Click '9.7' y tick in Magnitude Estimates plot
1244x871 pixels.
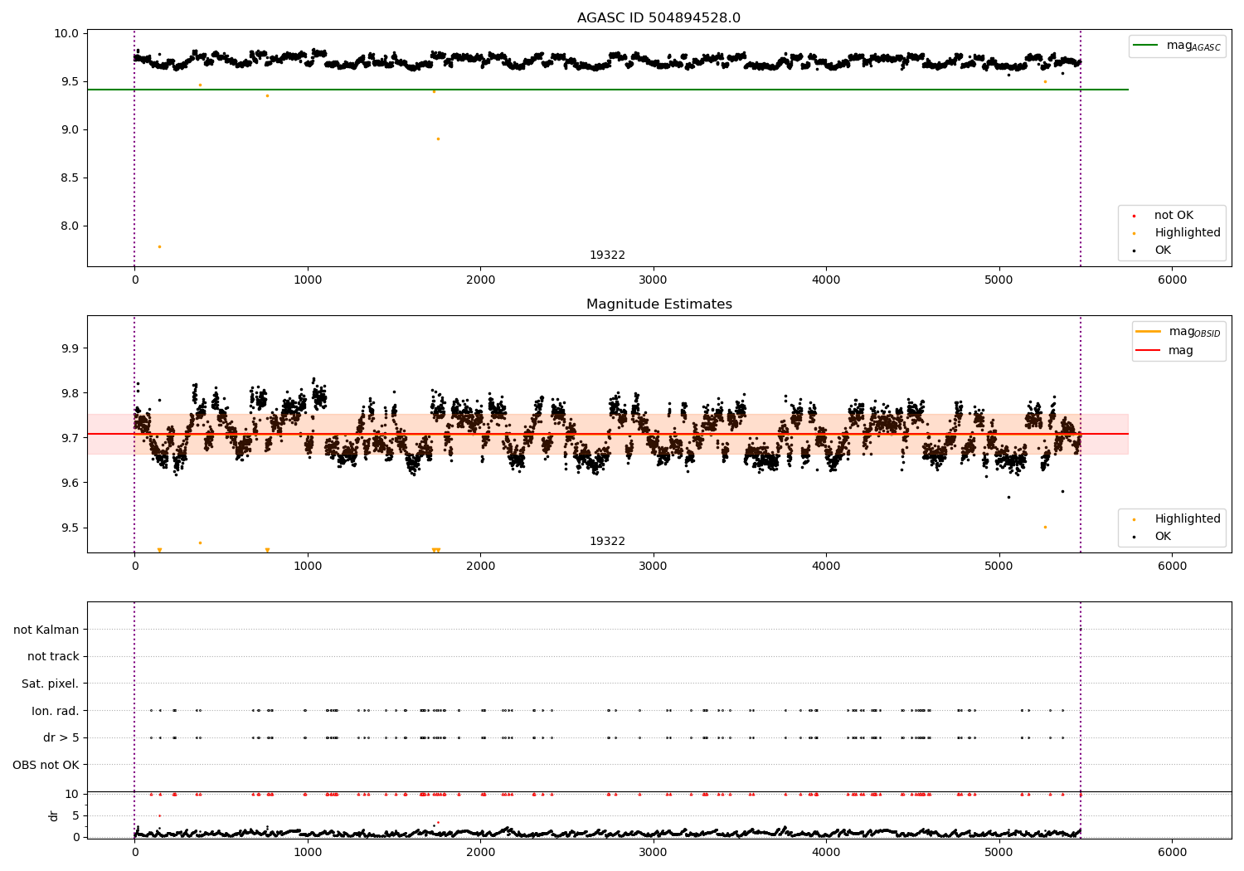70,438
